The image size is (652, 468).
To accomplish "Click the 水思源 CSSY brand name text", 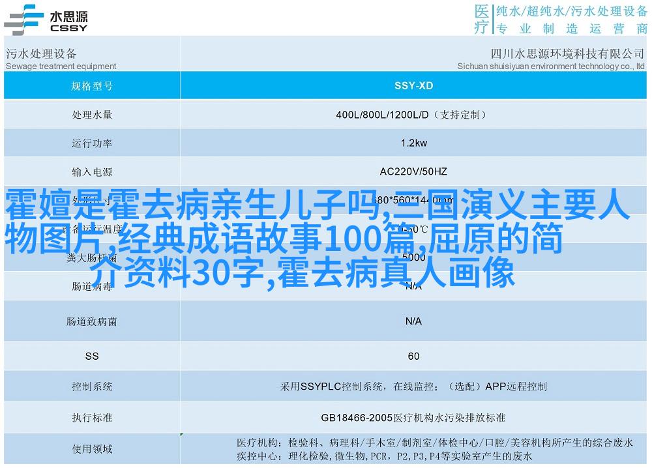I will pos(68,22).
